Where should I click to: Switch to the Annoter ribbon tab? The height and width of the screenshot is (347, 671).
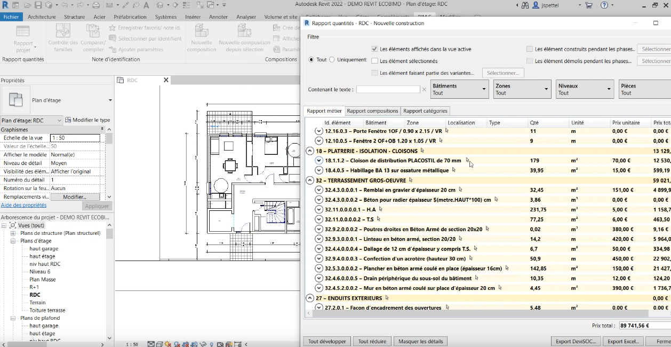coord(218,17)
